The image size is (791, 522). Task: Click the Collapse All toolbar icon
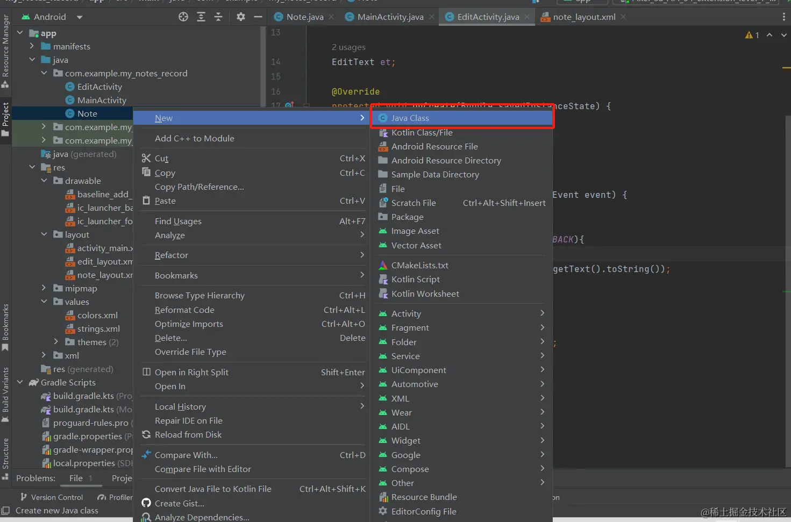point(218,17)
